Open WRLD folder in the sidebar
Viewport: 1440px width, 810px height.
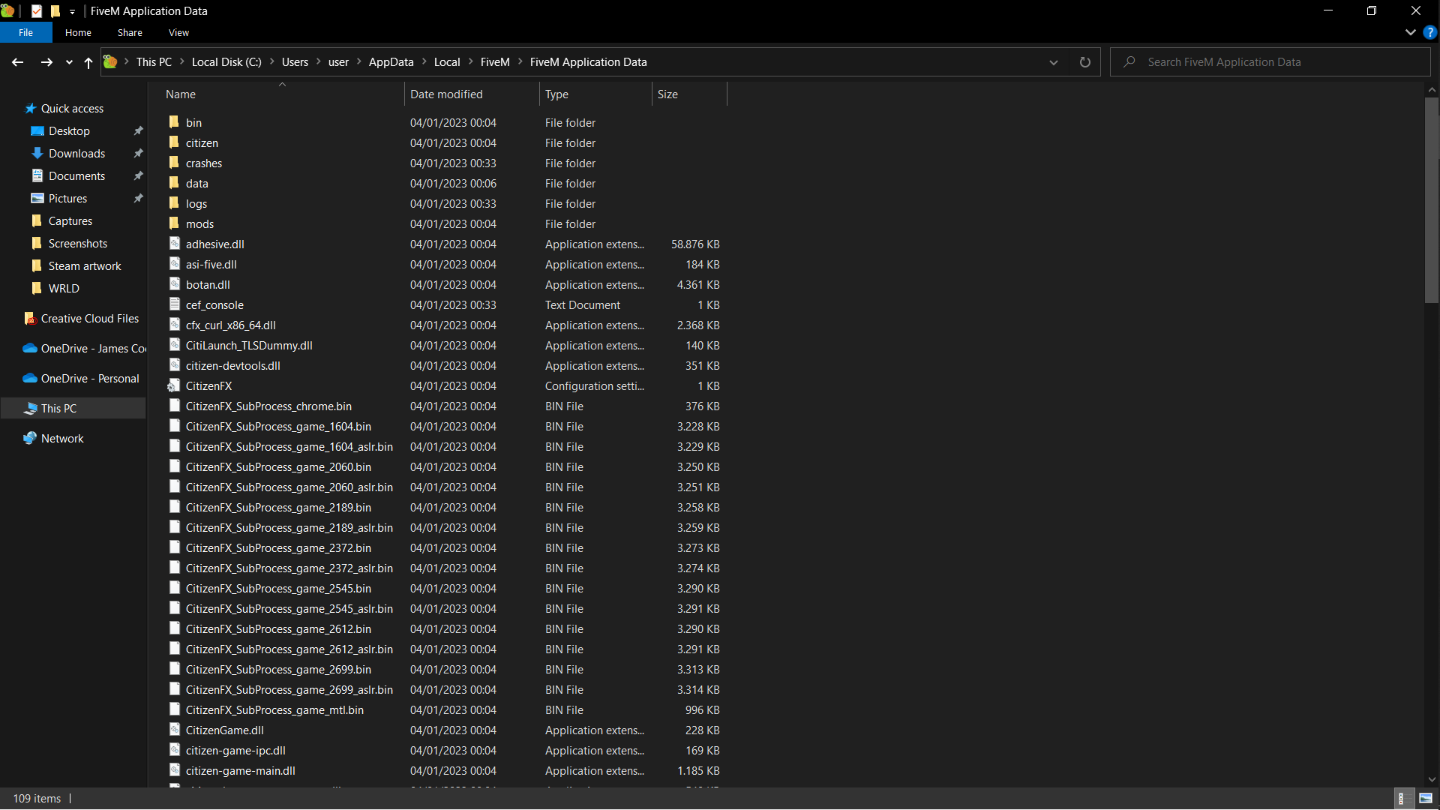[x=64, y=289]
